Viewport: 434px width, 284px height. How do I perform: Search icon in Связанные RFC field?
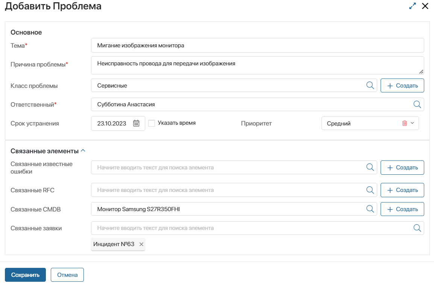point(370,190)
